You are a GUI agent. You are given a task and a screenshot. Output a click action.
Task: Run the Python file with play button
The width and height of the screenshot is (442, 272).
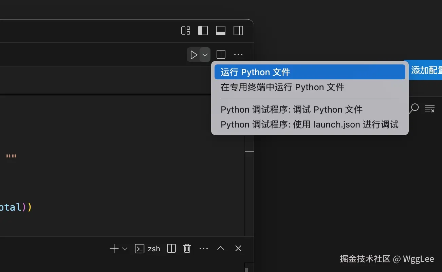(194, 55)
